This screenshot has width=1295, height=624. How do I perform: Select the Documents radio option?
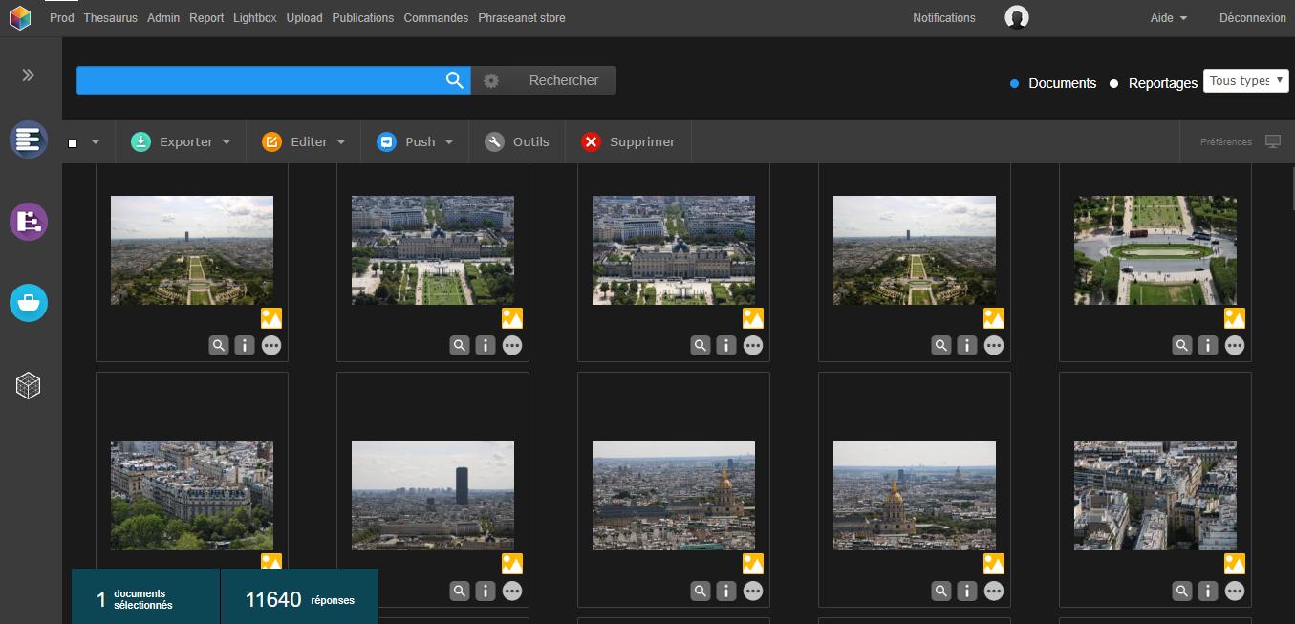pyautogui.click(x=1015, y=83)
